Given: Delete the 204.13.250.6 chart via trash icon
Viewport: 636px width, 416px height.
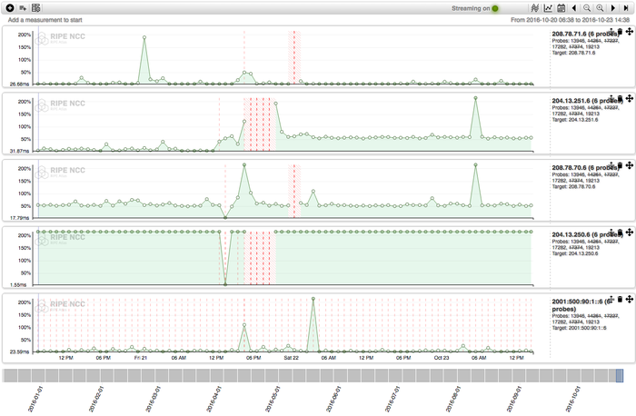Looking at the screenshot, I should [x=620, y=232].
